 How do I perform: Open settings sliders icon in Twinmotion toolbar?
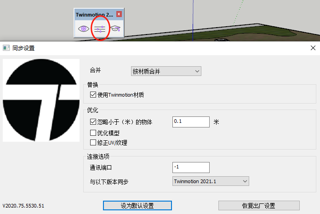tap(100, 29)
